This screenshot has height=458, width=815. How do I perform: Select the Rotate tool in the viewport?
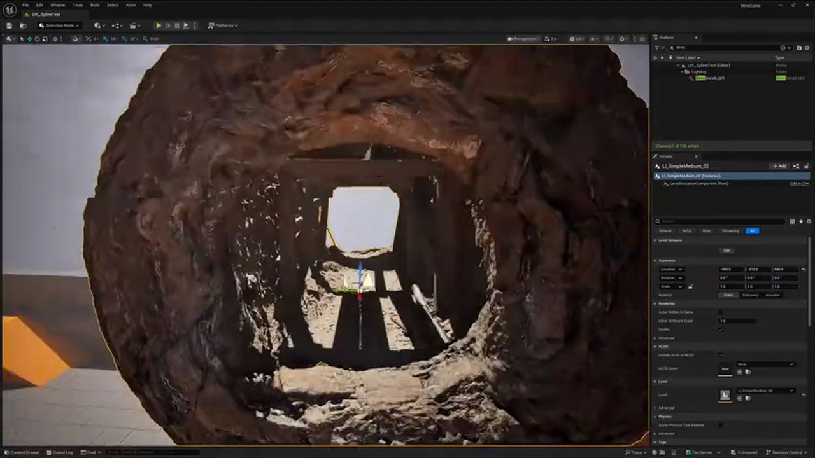37,38
